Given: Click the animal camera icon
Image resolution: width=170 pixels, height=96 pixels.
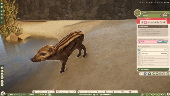Looking at the screenshot, I should (150, 74).
